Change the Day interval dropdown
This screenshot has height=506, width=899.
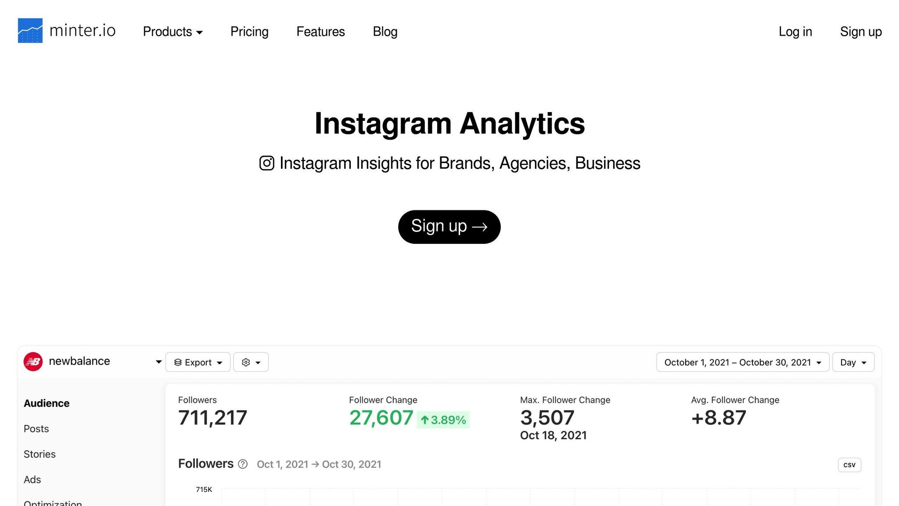[x=852, y=362]
